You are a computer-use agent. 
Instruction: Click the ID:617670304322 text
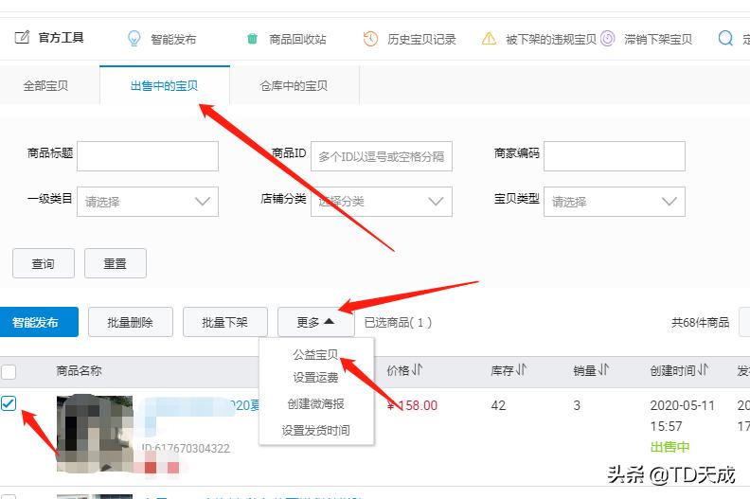coord(186,448)
